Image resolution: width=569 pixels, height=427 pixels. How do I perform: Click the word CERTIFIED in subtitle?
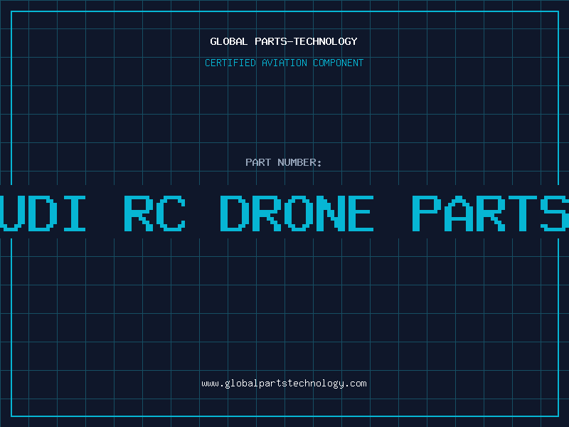click(230, 63)
